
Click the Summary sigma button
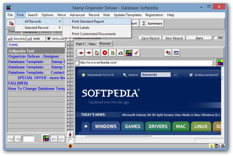(152, 23)
